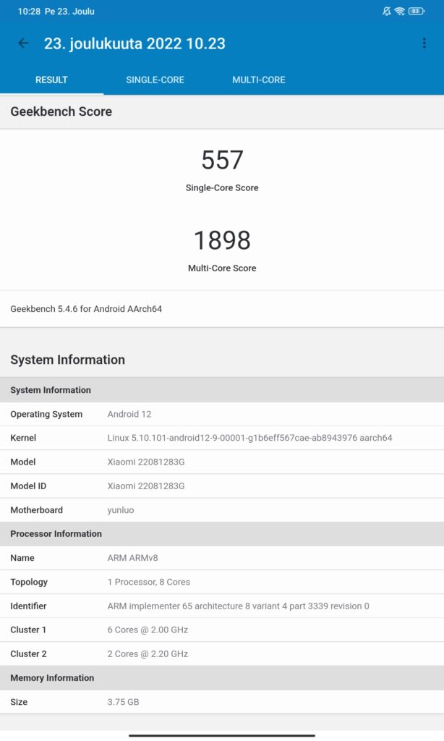Tap the battery level indicator

tap(416, 12)
